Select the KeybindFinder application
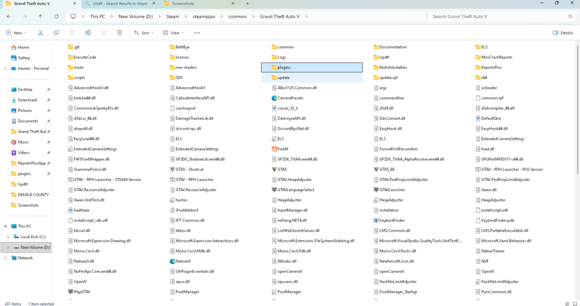 [x=389, y=220]
